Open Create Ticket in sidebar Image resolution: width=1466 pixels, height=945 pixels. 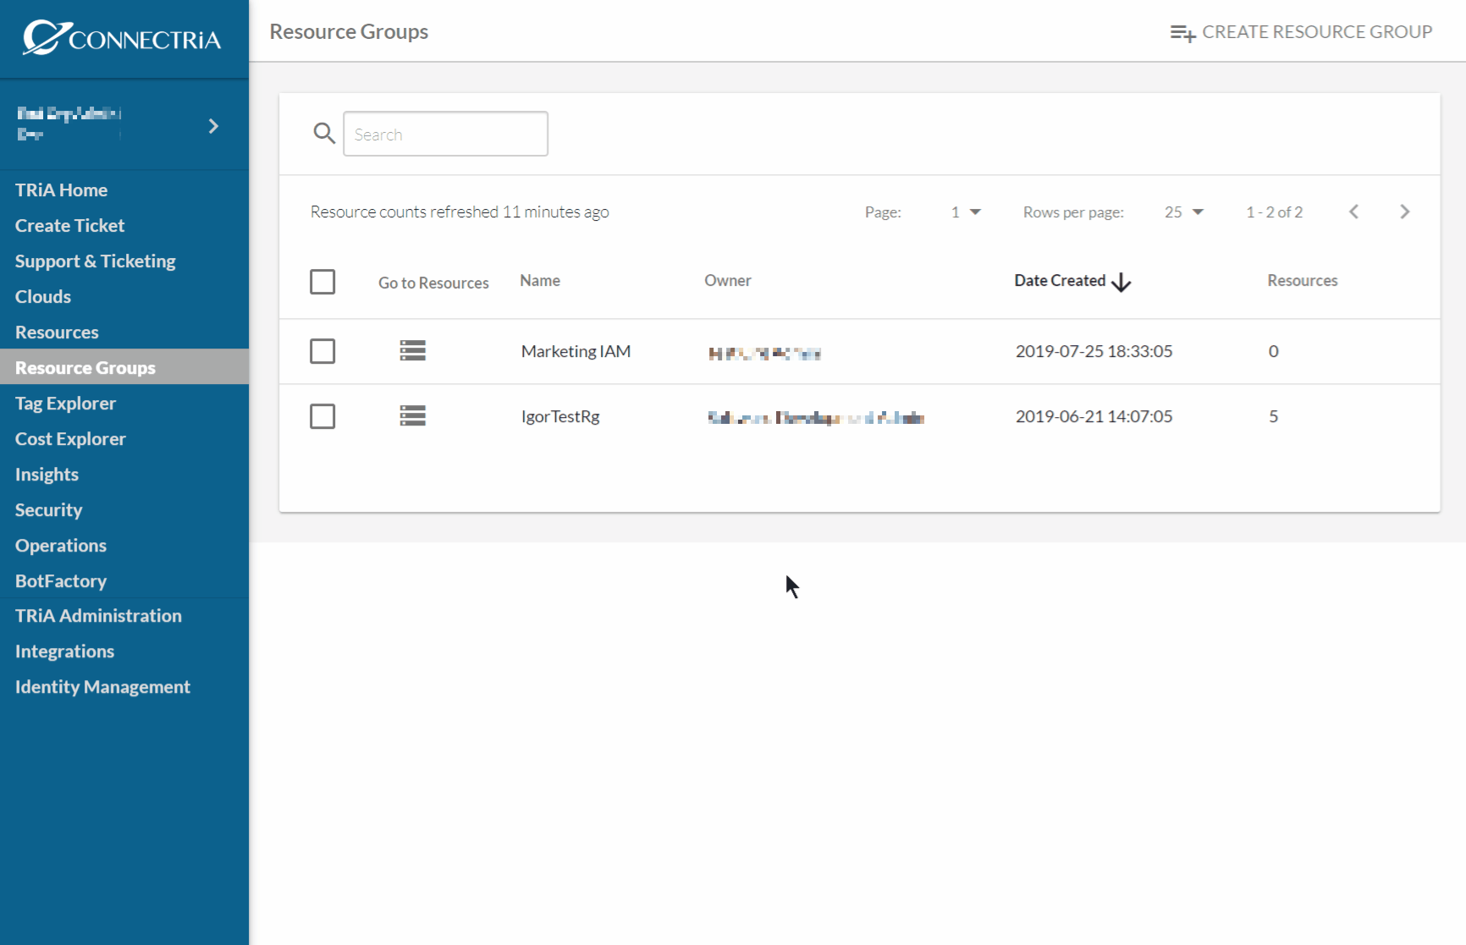tap(70, 226)
